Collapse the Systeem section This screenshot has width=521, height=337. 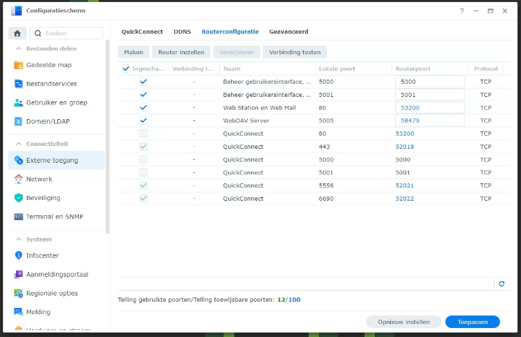(x=19, y=239)
